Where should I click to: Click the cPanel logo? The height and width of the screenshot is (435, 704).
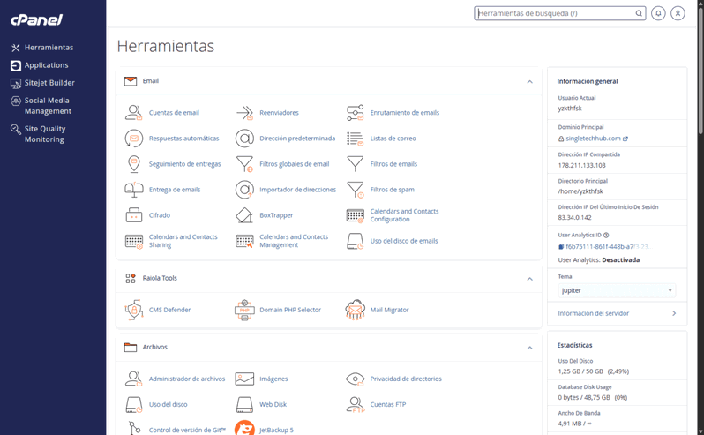point(36,19)
